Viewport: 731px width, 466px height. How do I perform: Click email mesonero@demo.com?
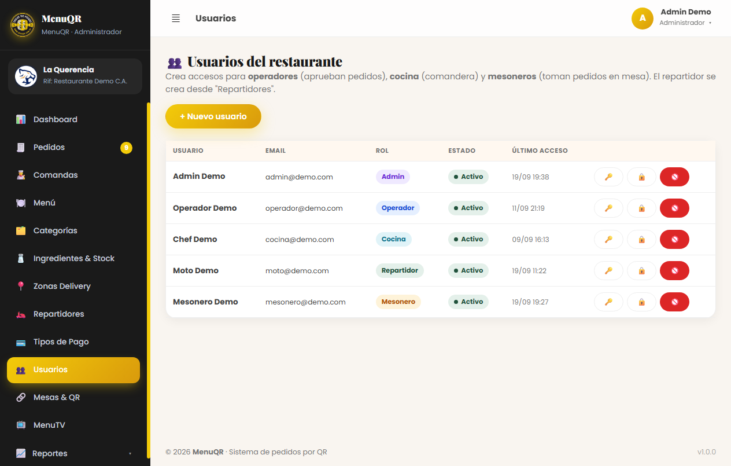click(305, 302)
